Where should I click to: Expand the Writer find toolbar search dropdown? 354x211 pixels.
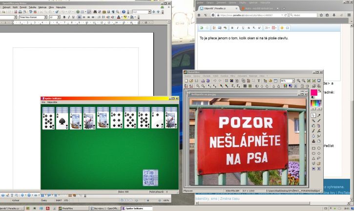[149, 12]
